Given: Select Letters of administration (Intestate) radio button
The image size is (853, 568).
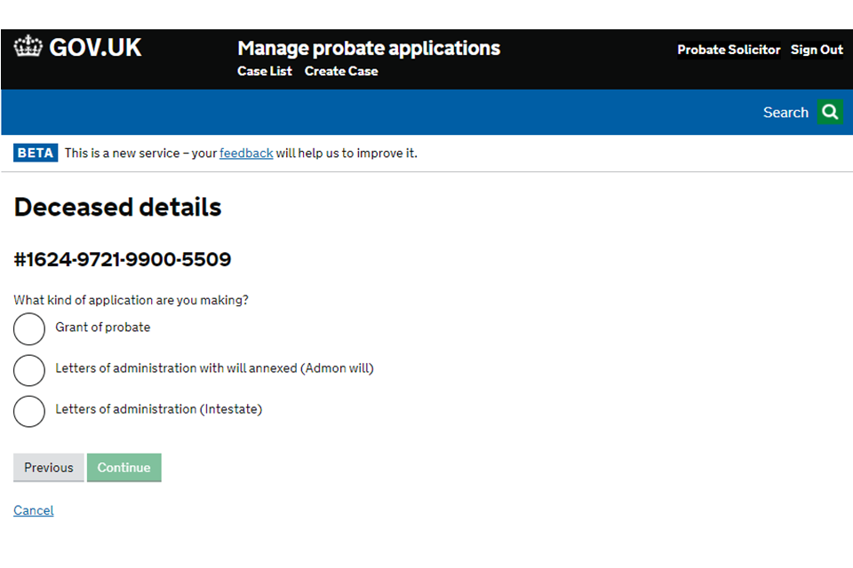Looking at the screenshot, I should tap(29, 410).
